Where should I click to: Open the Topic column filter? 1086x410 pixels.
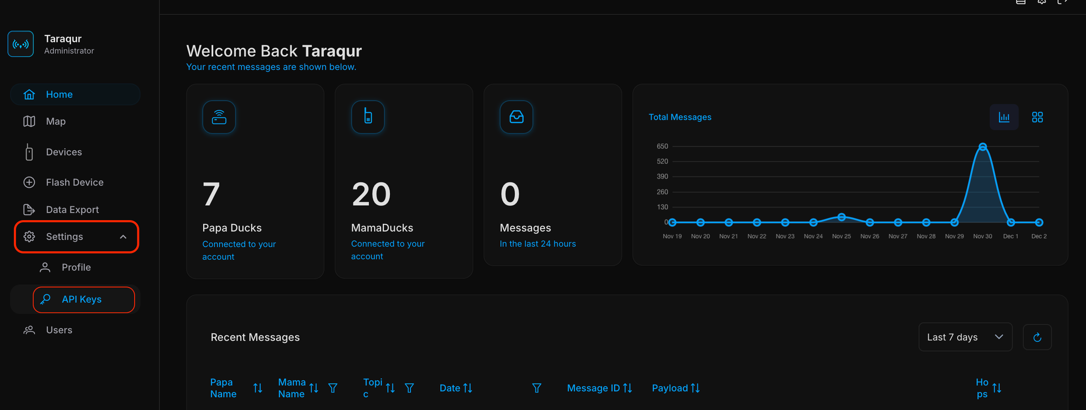[409, 388]
